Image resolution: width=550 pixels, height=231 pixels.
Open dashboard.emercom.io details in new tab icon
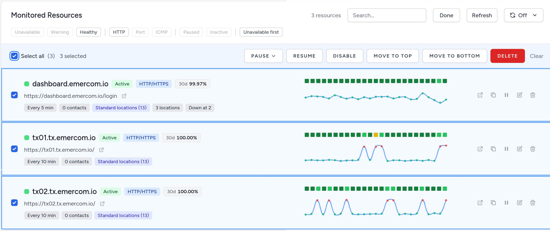pyautogui.click(x=480, y=95)
